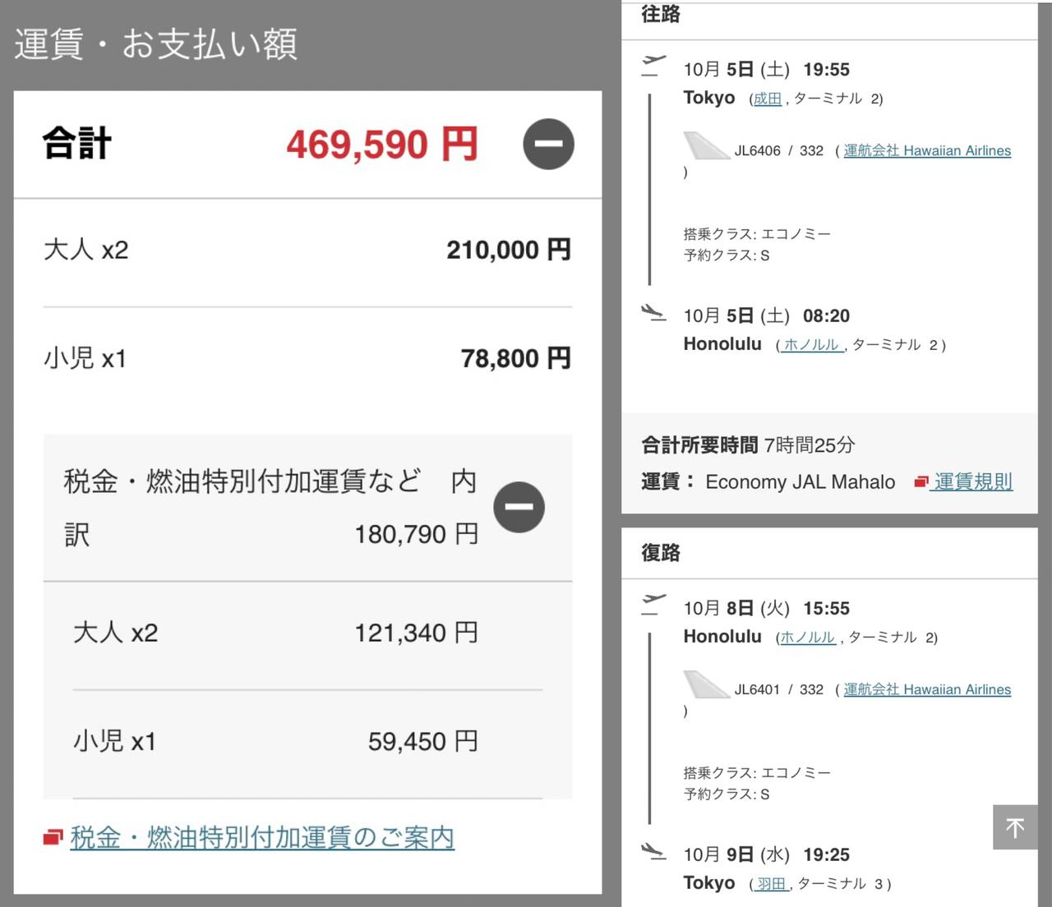Open ホノルル airport link in return departure
Viewport: 1052px width, 907px height.
click(807, 638)
